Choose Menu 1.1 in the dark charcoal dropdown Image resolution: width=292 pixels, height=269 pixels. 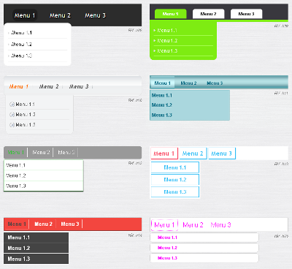tap(36, 238)
